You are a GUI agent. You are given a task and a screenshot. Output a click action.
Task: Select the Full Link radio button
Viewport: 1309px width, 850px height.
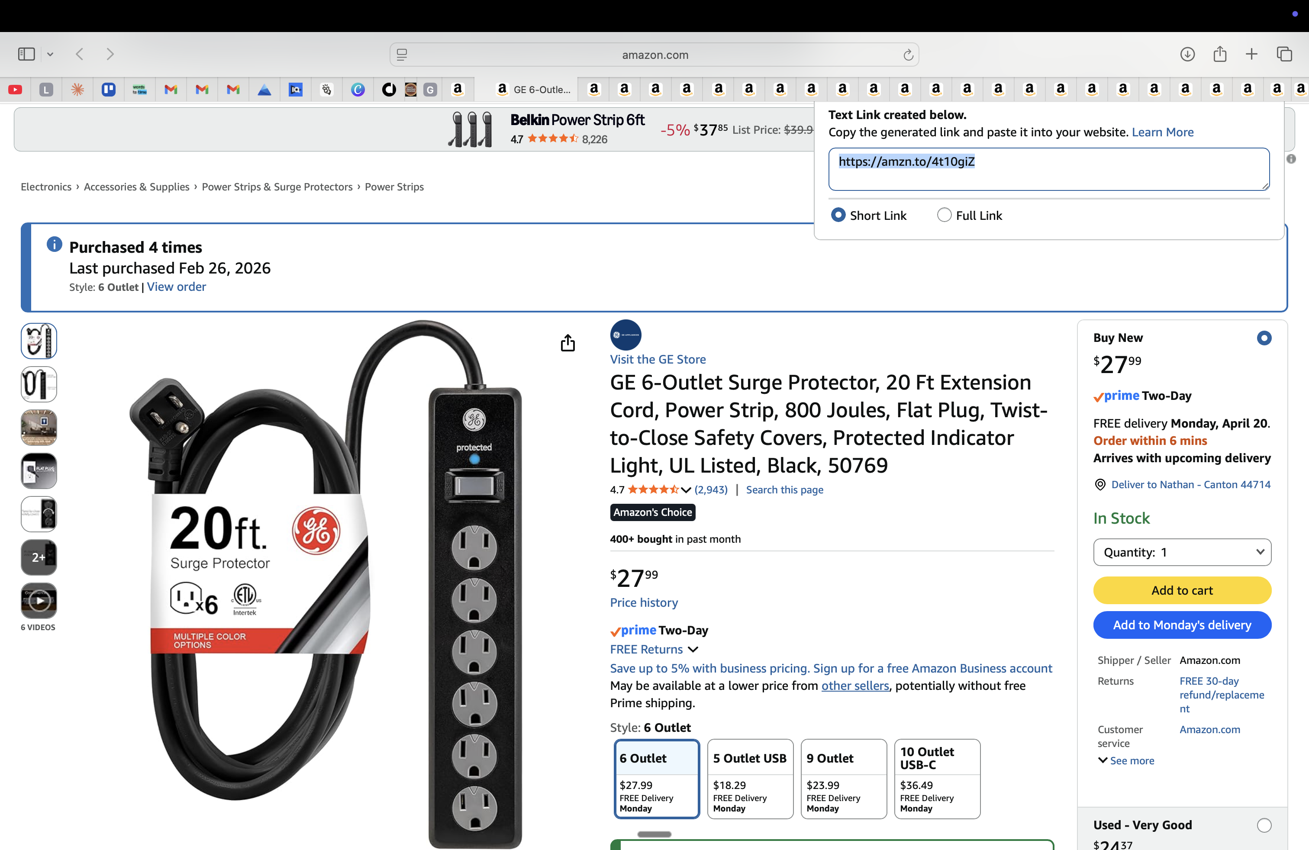pyautogui.click(x=944, y=215)
